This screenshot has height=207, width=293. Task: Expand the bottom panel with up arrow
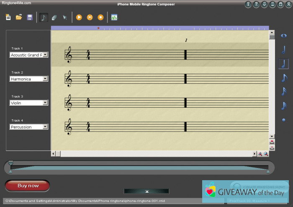146,191
